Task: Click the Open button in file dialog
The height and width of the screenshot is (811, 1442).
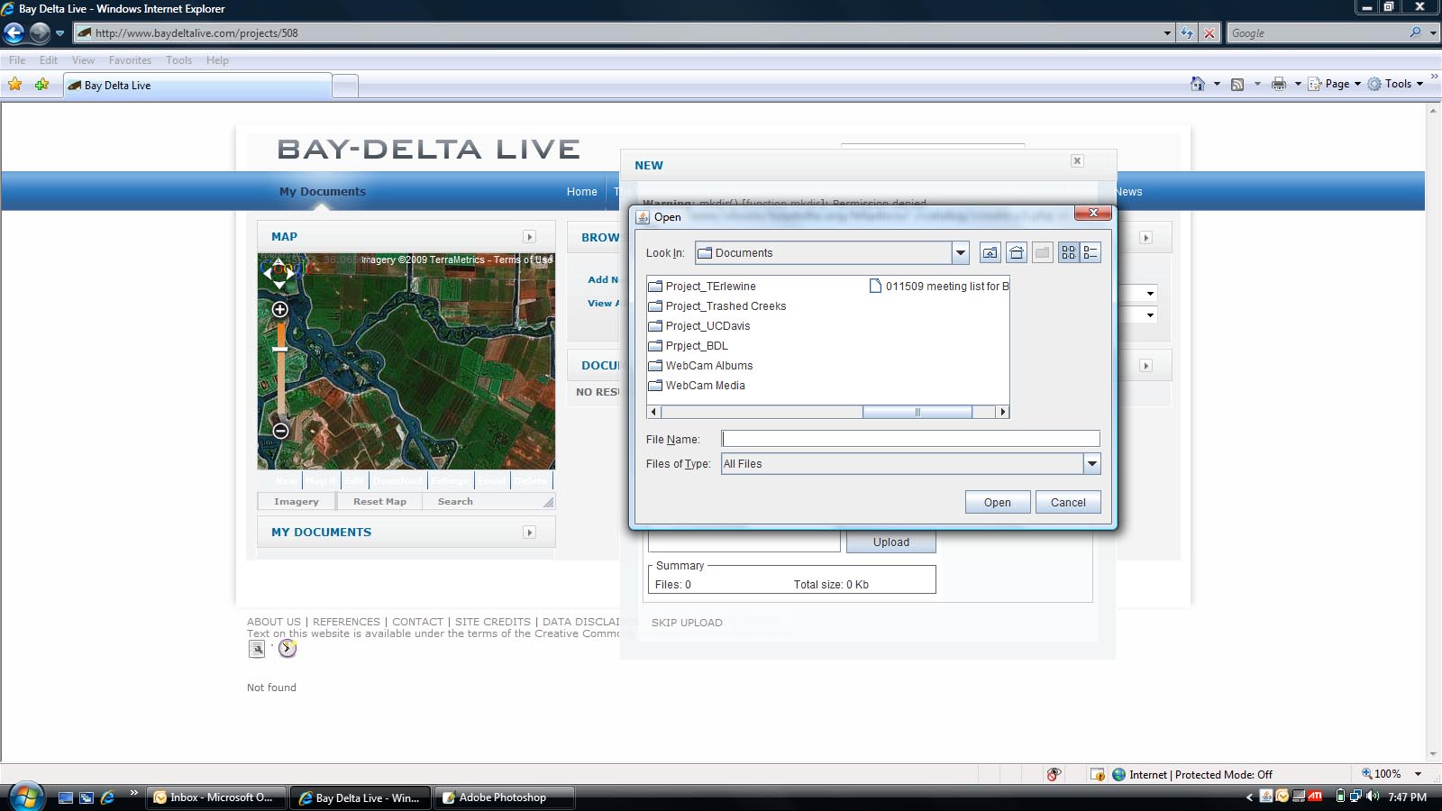Action: (x=998, y=502)
